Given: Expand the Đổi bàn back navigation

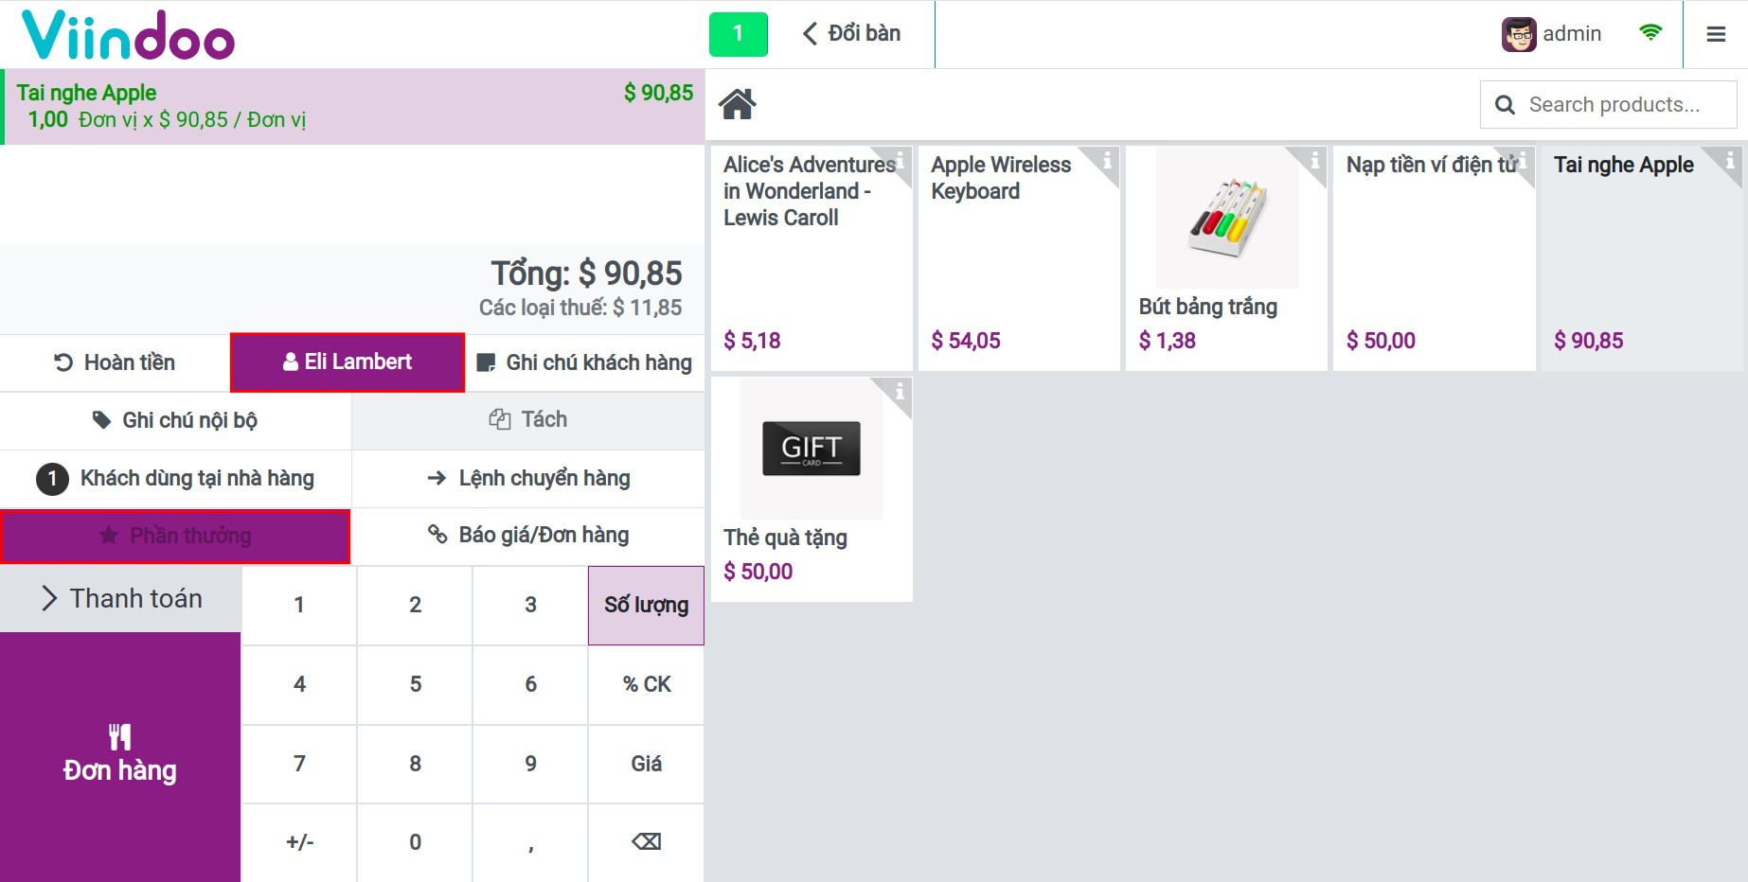Looking at the screenshot, I should pyautogui.click(x=849, y=33).
